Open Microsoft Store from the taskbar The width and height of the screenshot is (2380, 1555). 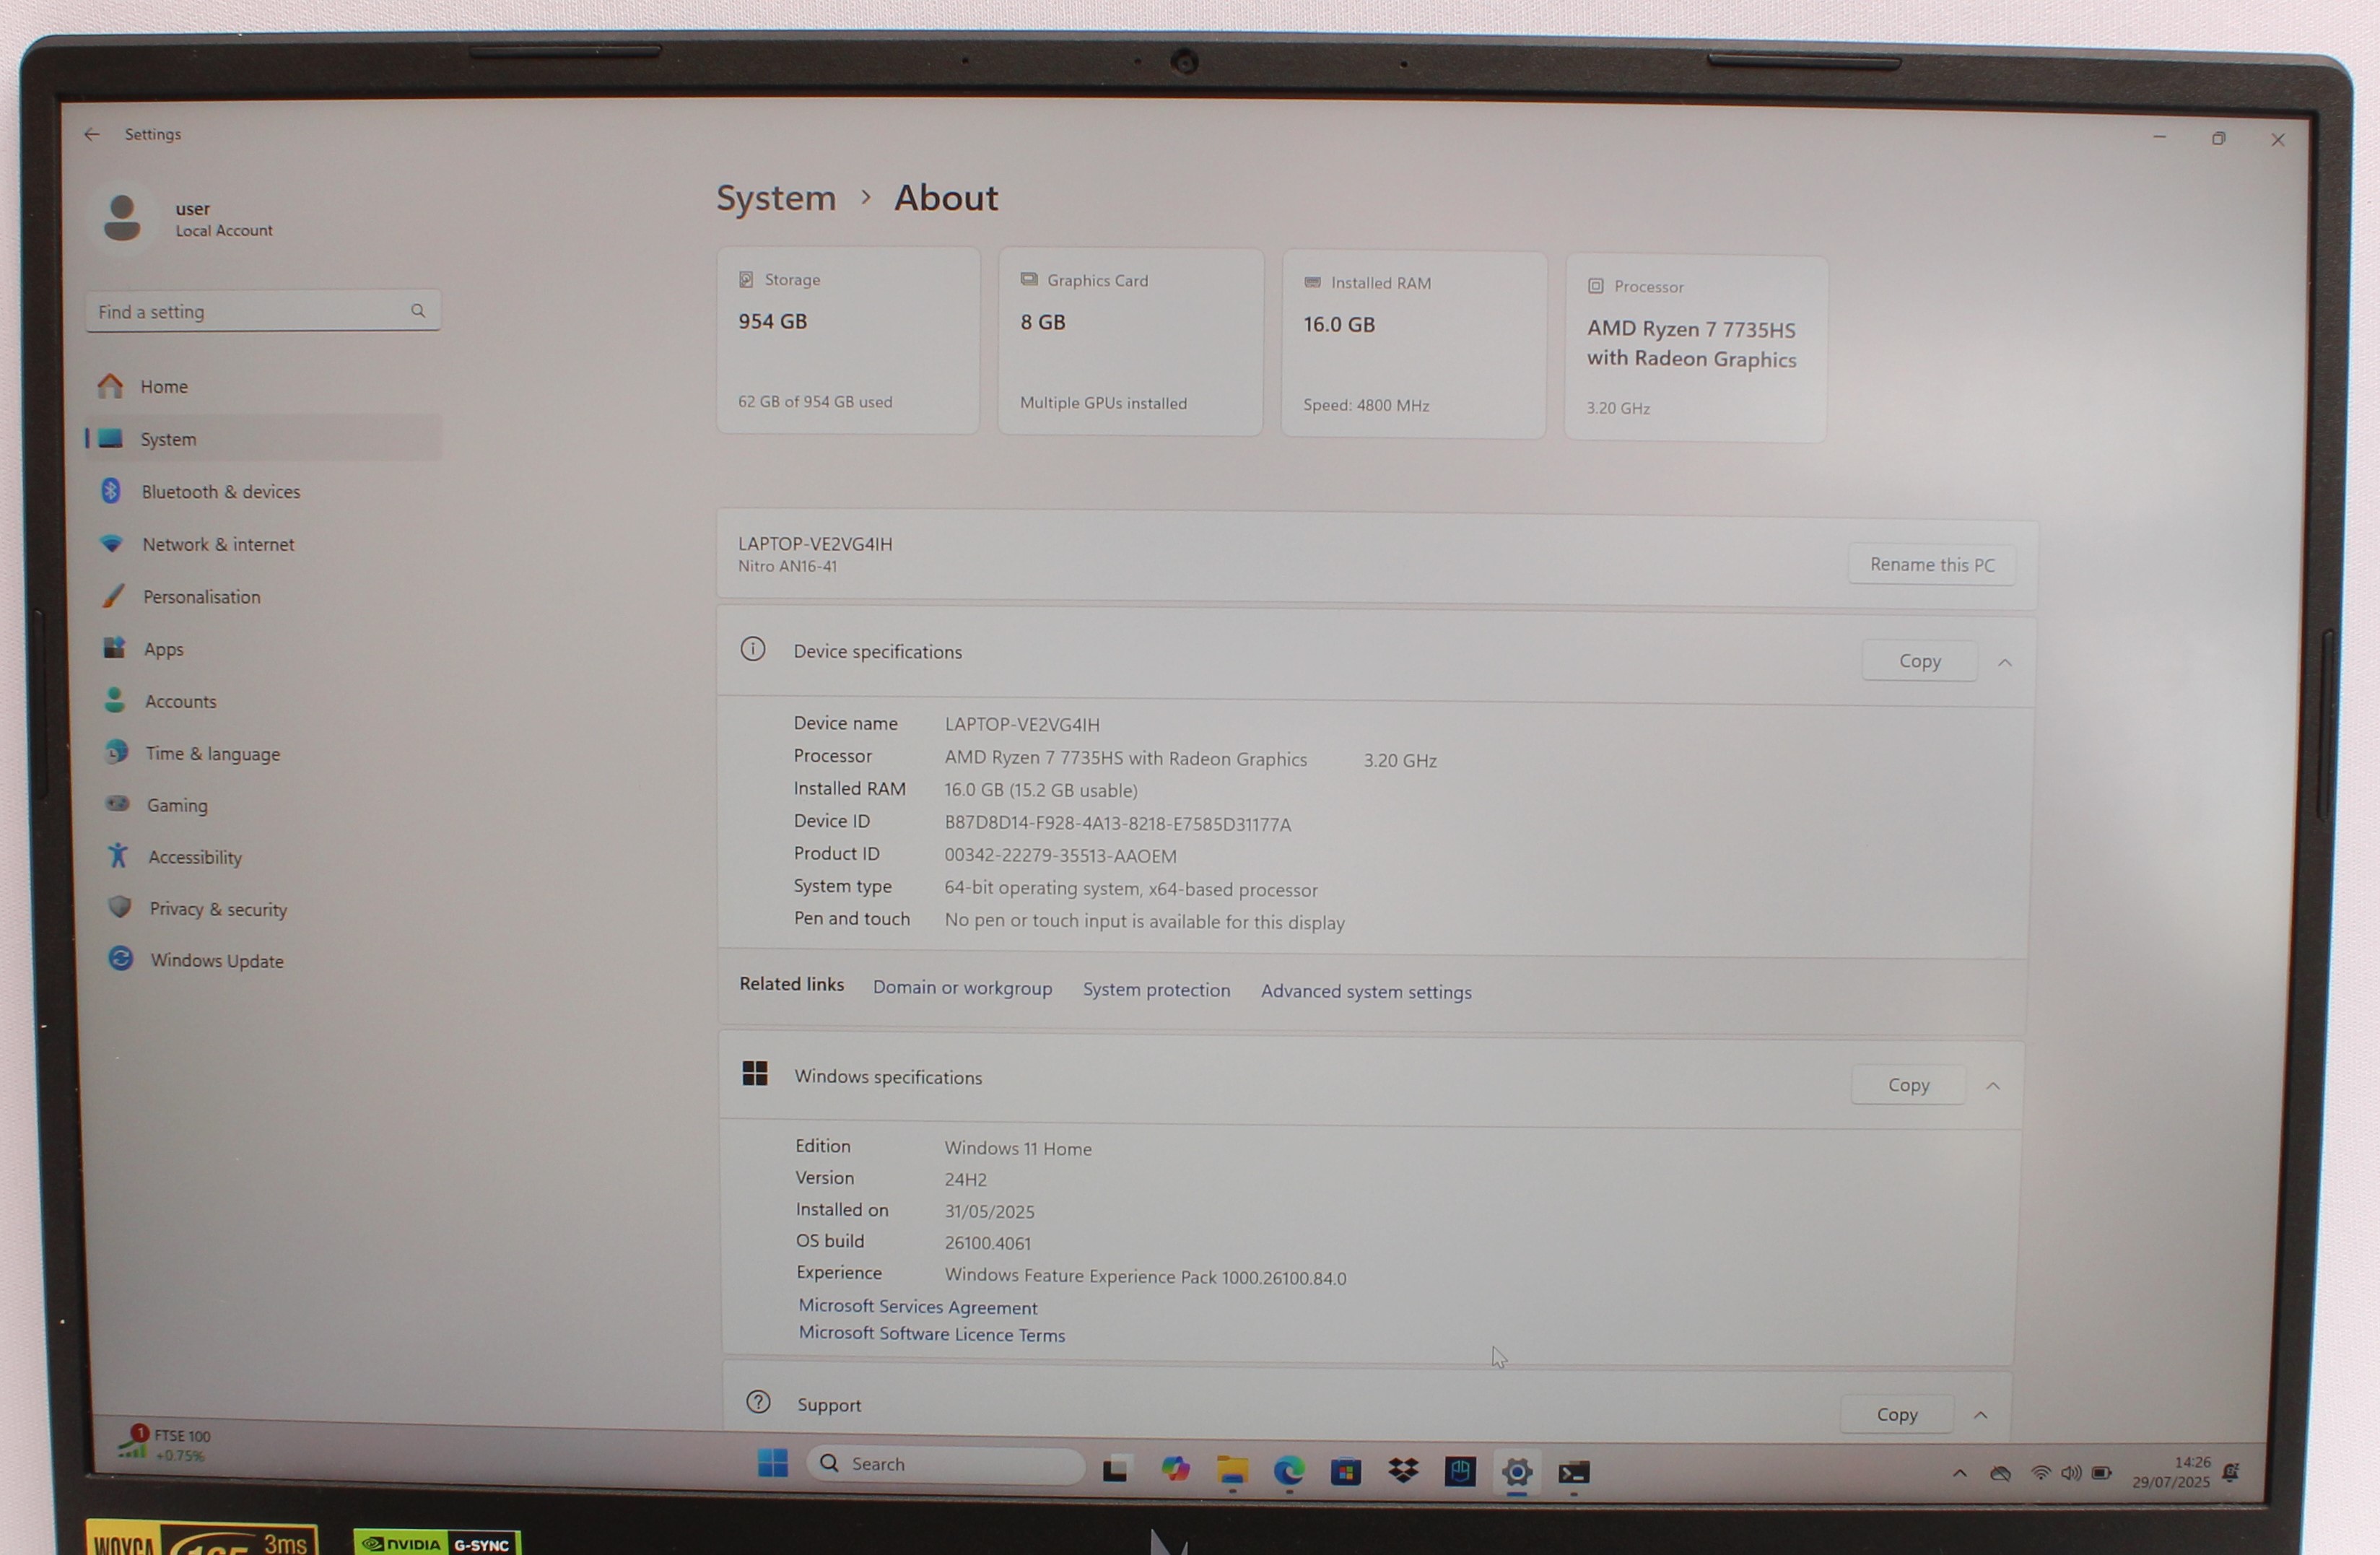pyautogui.click(x=1346, y=1472)
